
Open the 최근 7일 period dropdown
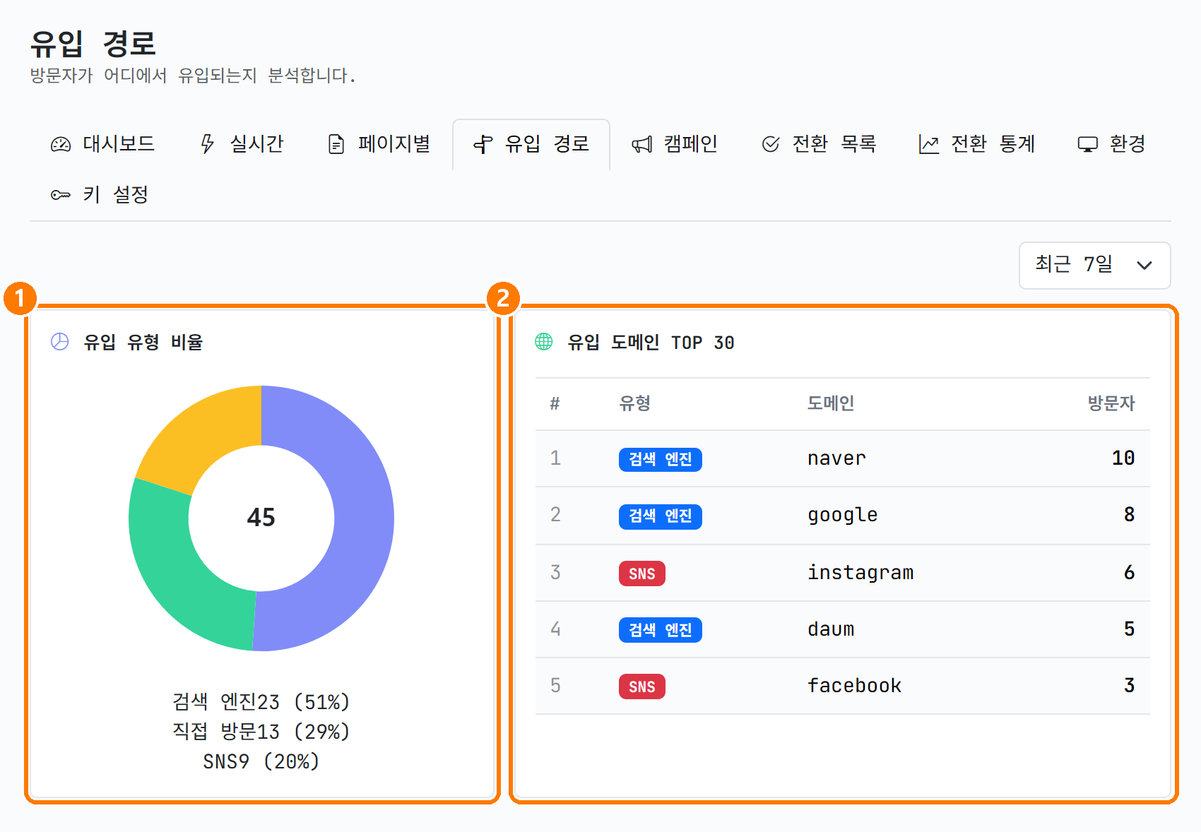click(1094, 266)
